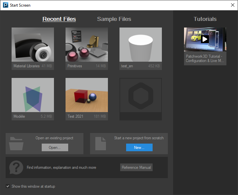
Task: Switch to the Sample Files tab
Action: point(114,19)
